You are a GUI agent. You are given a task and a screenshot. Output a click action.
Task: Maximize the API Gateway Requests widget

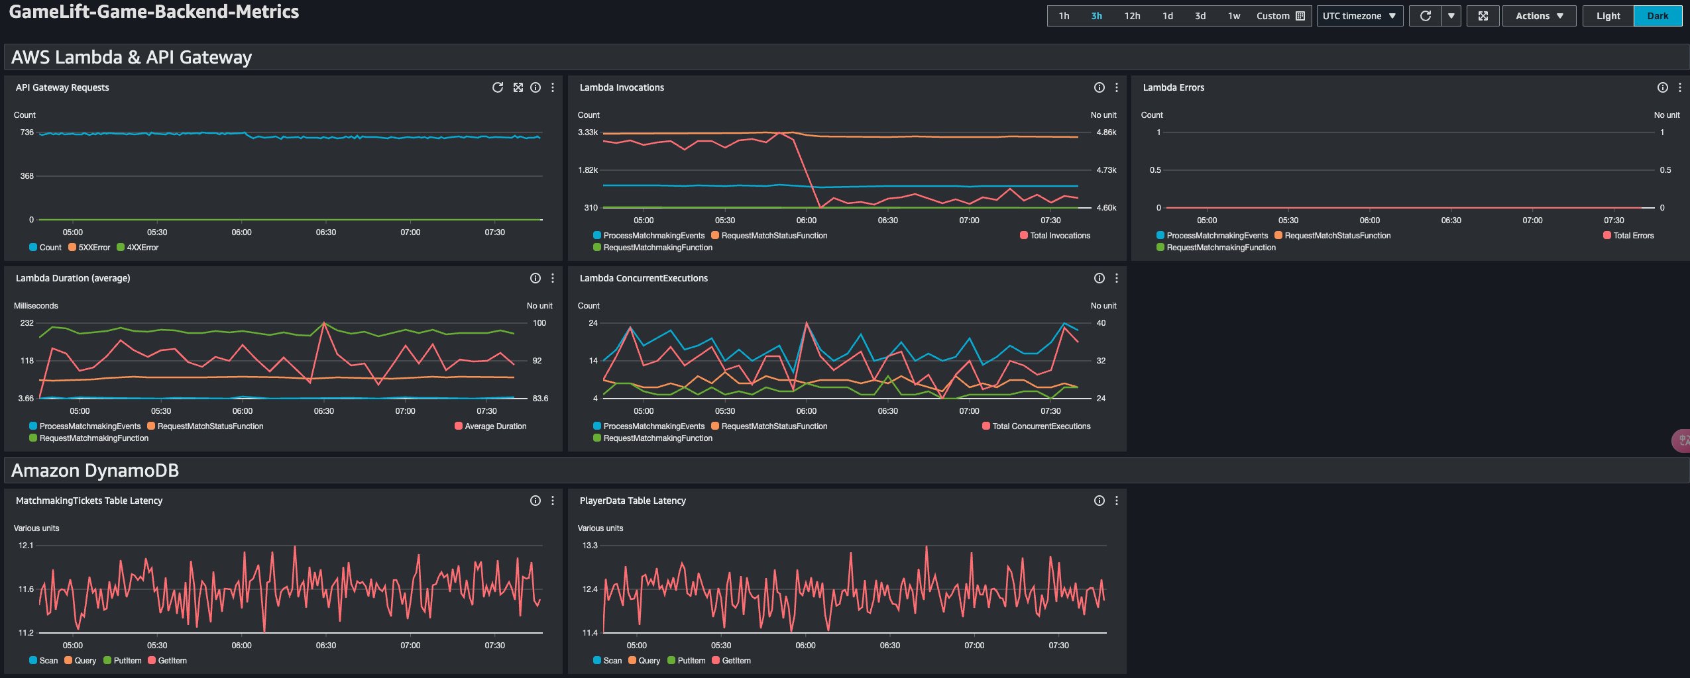tap(518, 87)
